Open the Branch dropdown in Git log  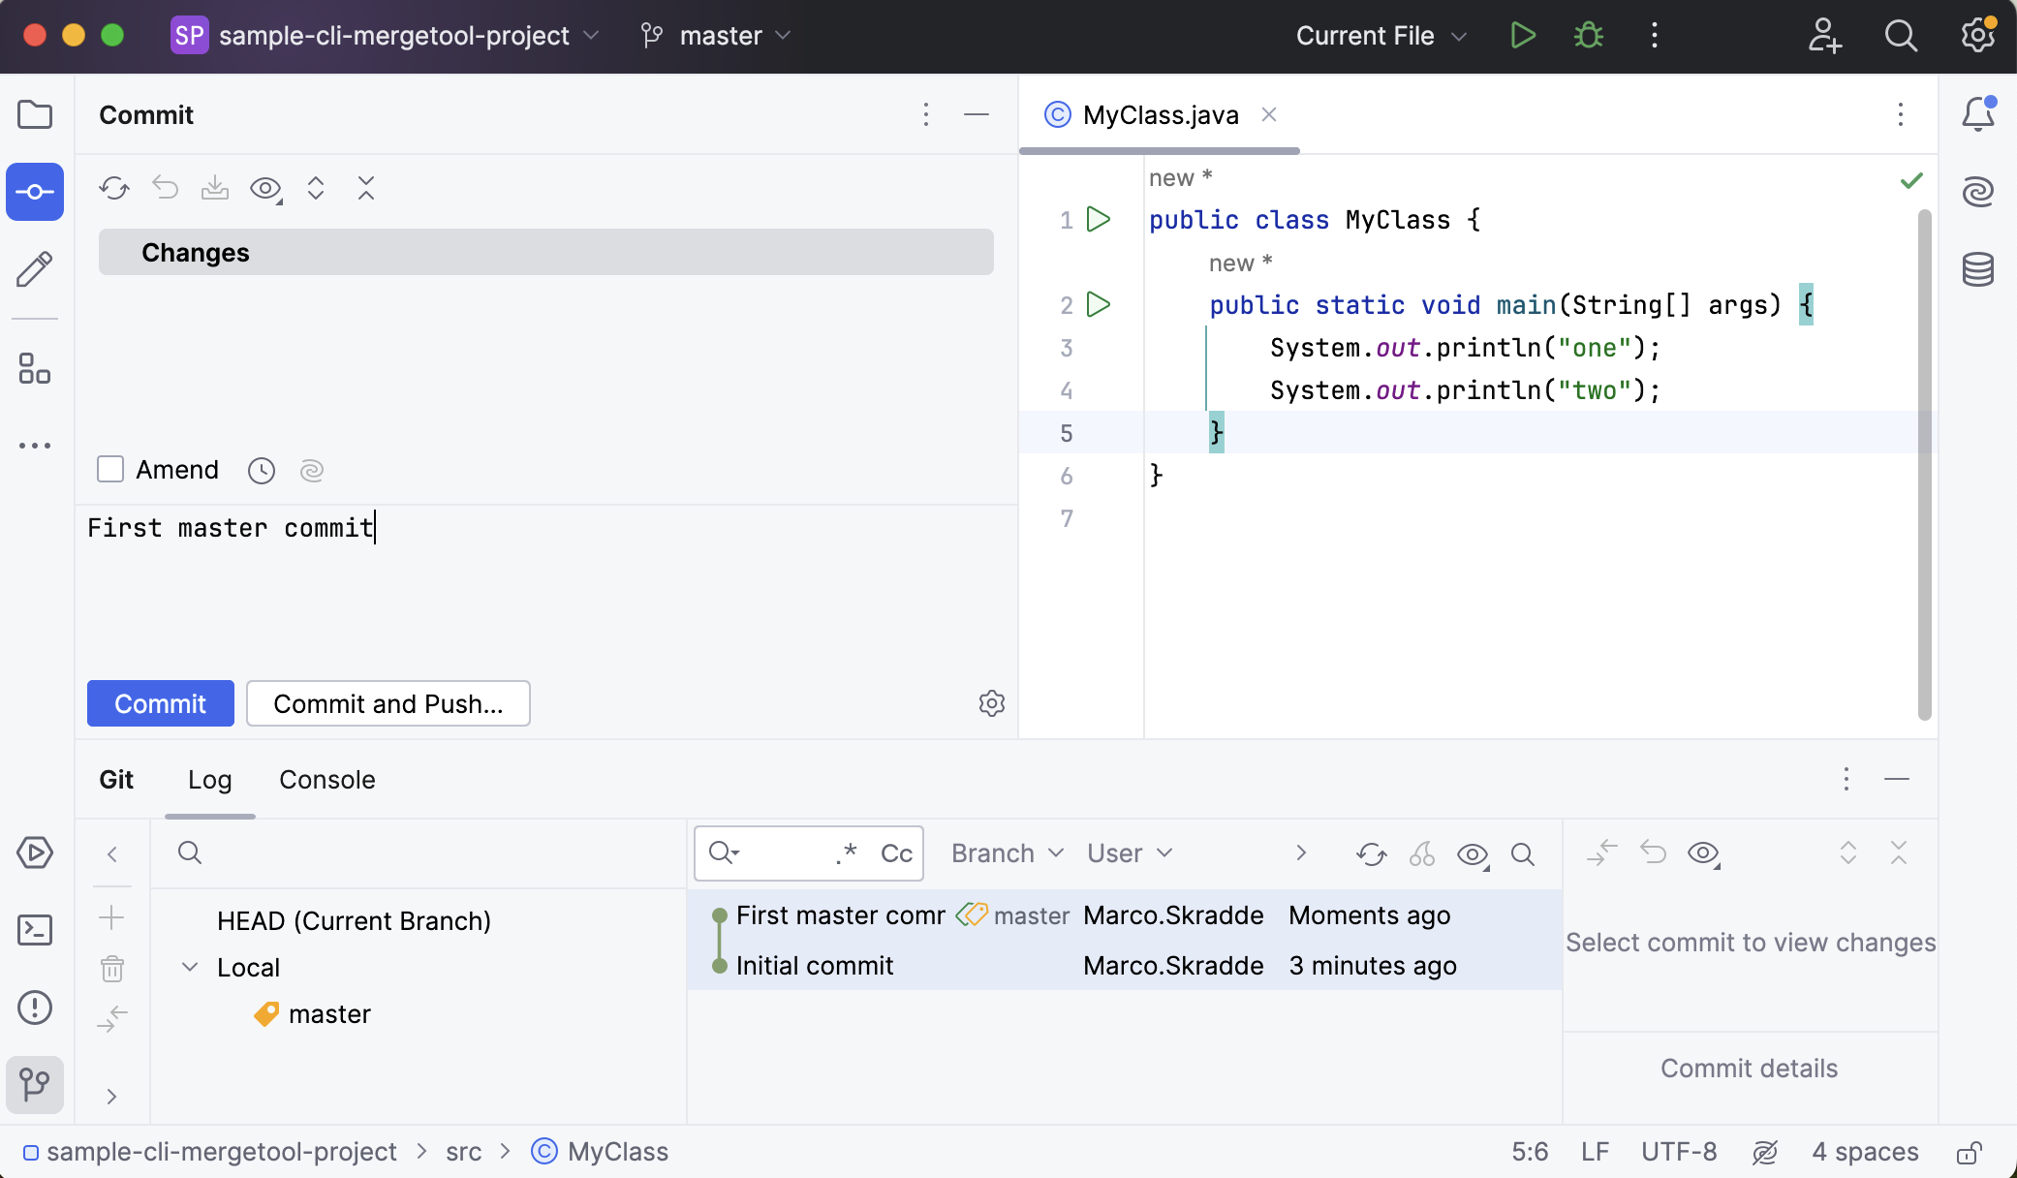click(x=1005, y=852)
